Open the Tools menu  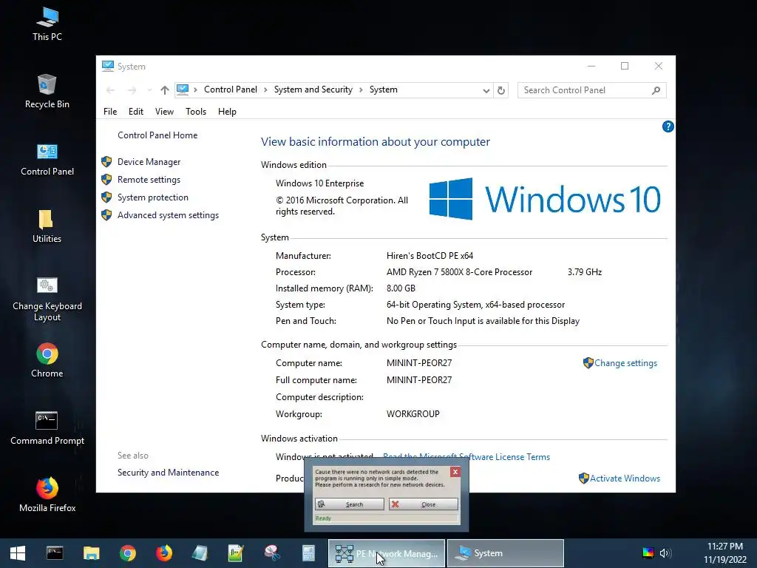point(195,112)
